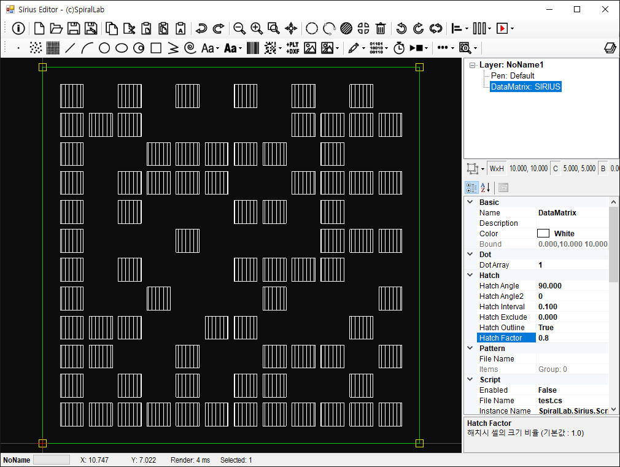This screenshot has width=620, height=467.
Task: Select the random points tool
Action: coord(36,48)
